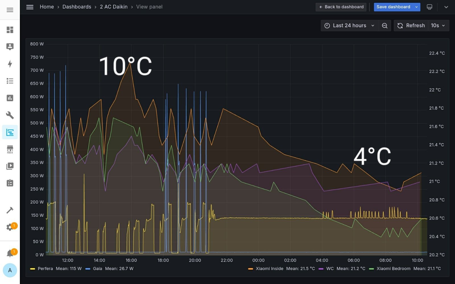The height and width of the screenshot is (284, 455).
Task: Toggle the Xiaomi Bedroom series in legend
Action: coord(393,268)
